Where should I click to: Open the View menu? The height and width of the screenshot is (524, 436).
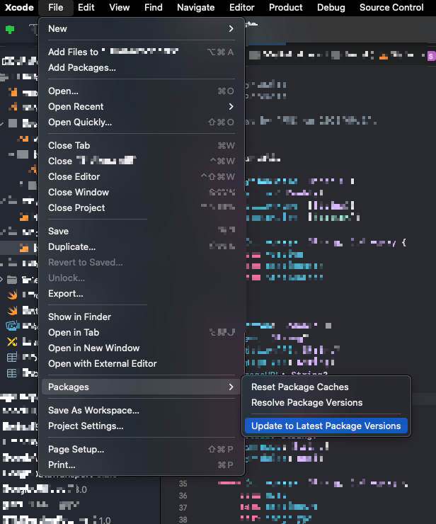coord(120,7)
